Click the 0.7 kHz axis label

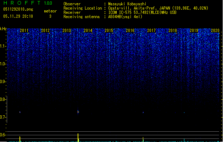pyautogui.click(x=3, y=117)
